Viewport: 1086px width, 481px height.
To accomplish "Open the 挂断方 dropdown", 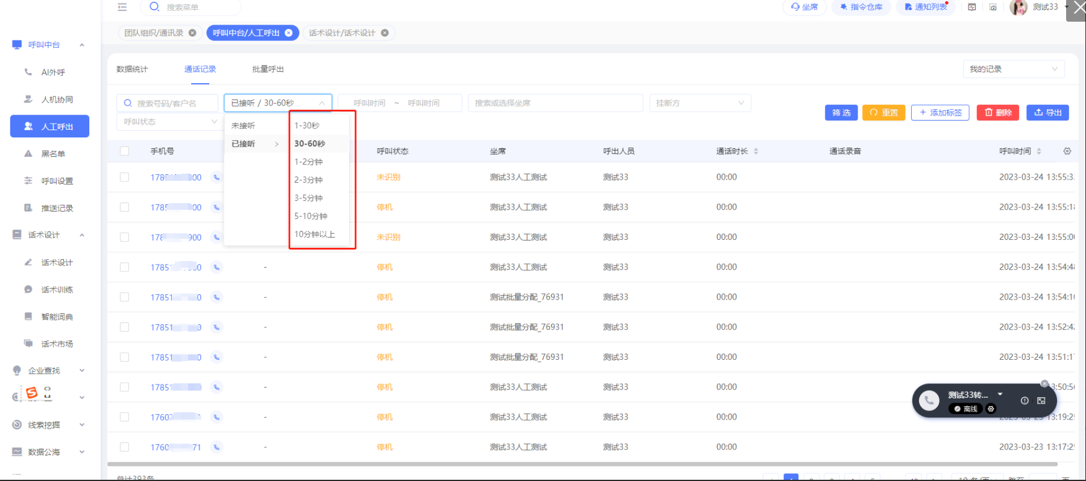I will pos(699,103).
